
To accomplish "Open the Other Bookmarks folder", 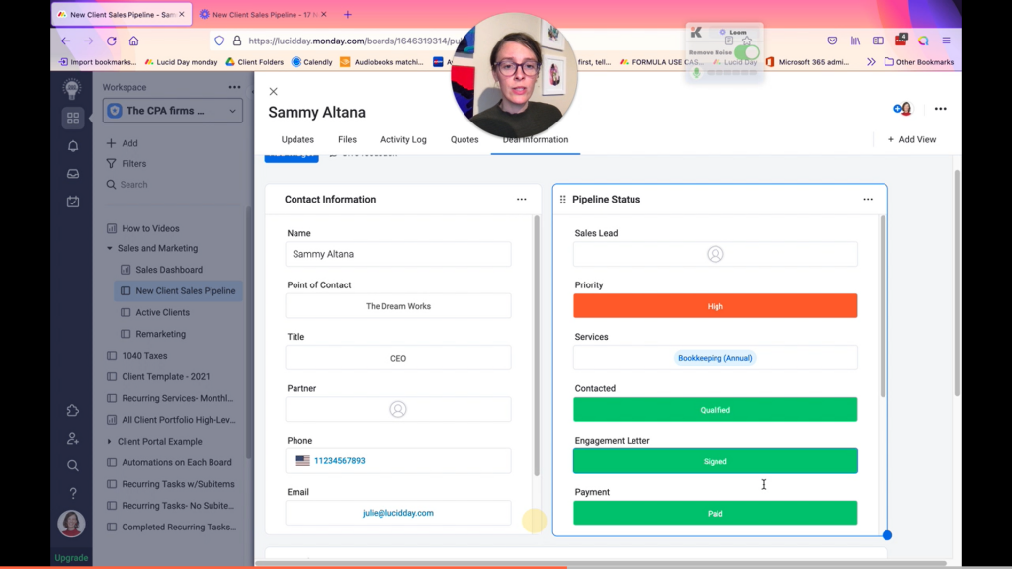I will tap(918, 62).
